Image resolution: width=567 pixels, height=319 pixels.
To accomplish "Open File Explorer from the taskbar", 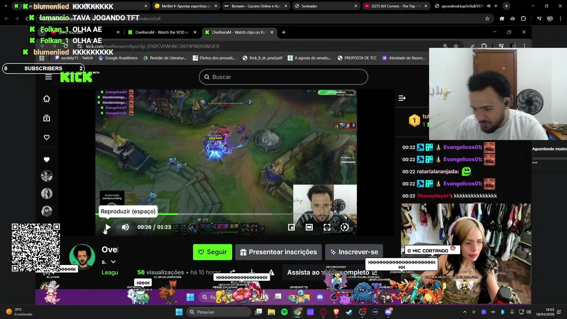I will [272, 312].
